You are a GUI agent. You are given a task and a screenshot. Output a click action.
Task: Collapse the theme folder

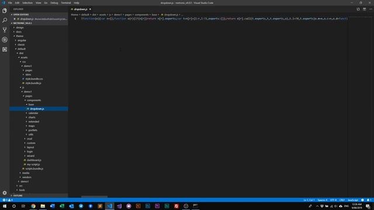(19, 36)
